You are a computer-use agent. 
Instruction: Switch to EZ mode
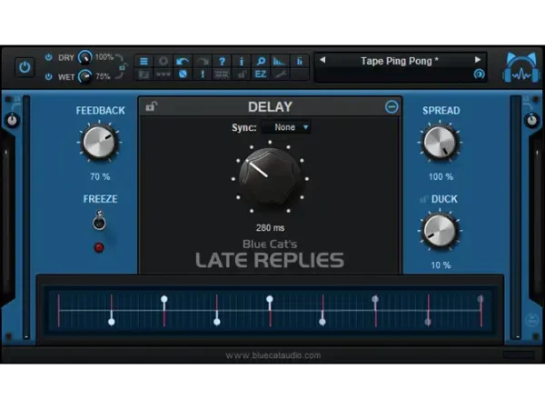click(261, 75)
